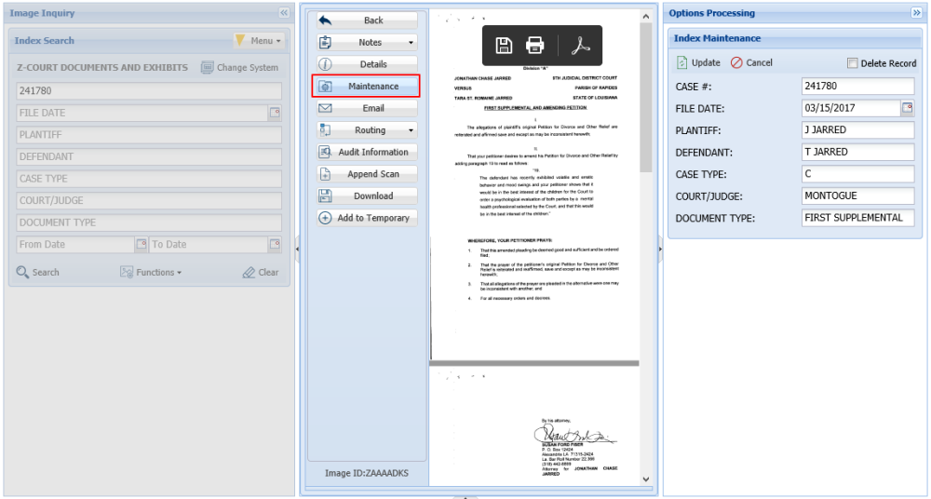Check the Delete Record checkbox
Image resolution: width=931 pixels, height=499 pixels.
pyautogui.click(x=853, y=63)
